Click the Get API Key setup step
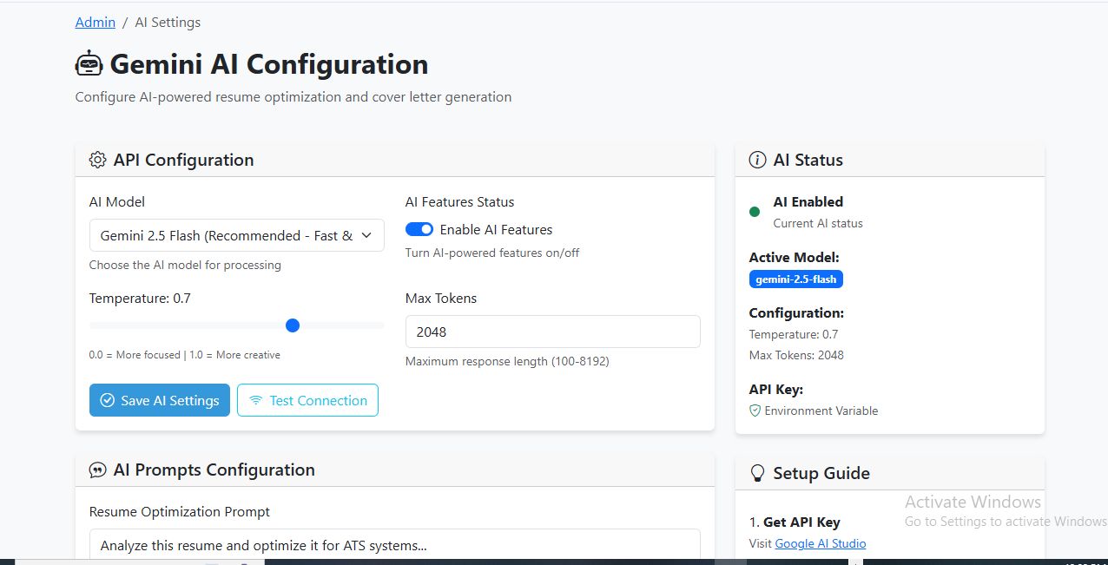Viewport: 1108px width, 565px height. click(x=801, y=522)
